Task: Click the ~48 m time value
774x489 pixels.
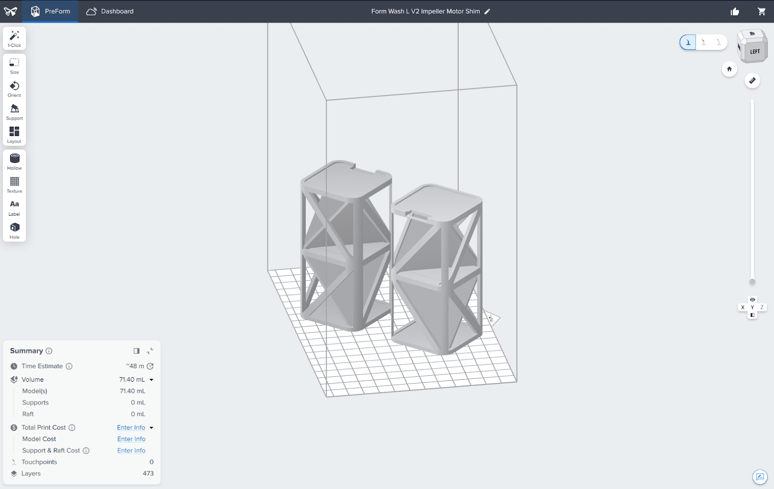Action: tap(135, 366)
